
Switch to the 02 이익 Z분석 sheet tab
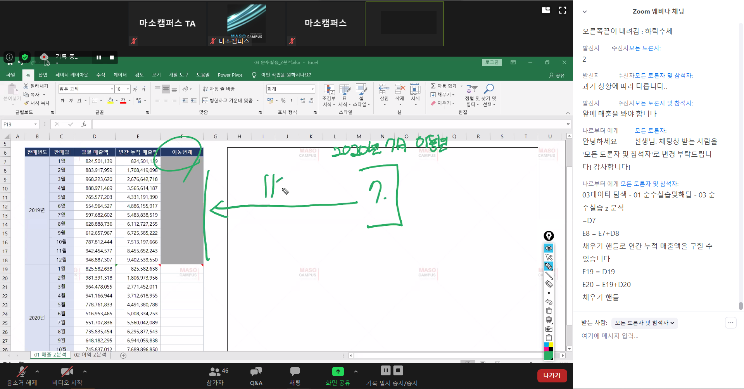coord(90,355)
